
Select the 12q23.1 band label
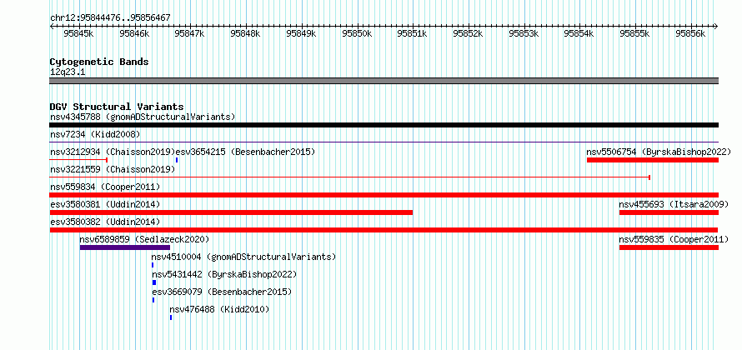pyautogui.click(x=68, y=72)
